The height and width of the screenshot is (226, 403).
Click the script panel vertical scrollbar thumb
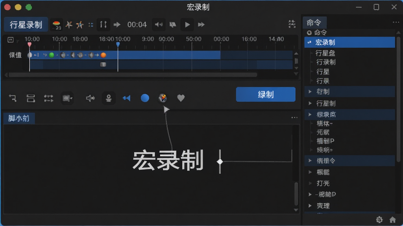click(296, 194)
